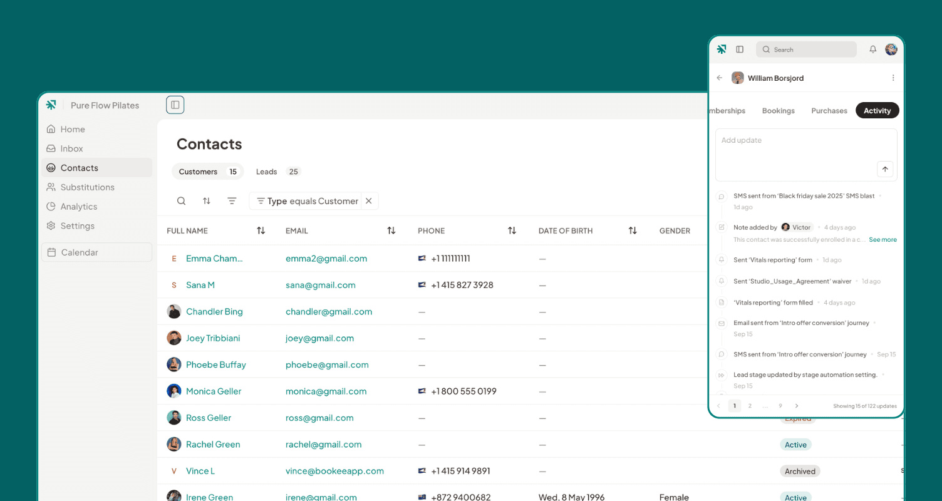Click Monica Geller's avatar photo
The height and width of the screenshot is (501, 942).
tap(174, 391)
